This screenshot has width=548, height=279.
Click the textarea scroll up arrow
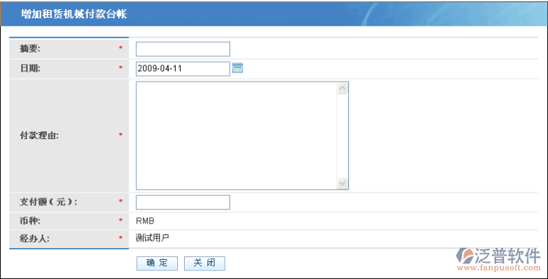tap(342, 88)
